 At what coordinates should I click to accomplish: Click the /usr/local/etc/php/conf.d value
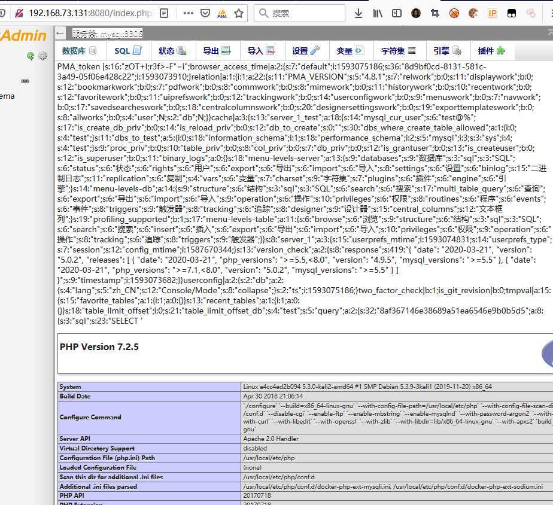(279, 477)
